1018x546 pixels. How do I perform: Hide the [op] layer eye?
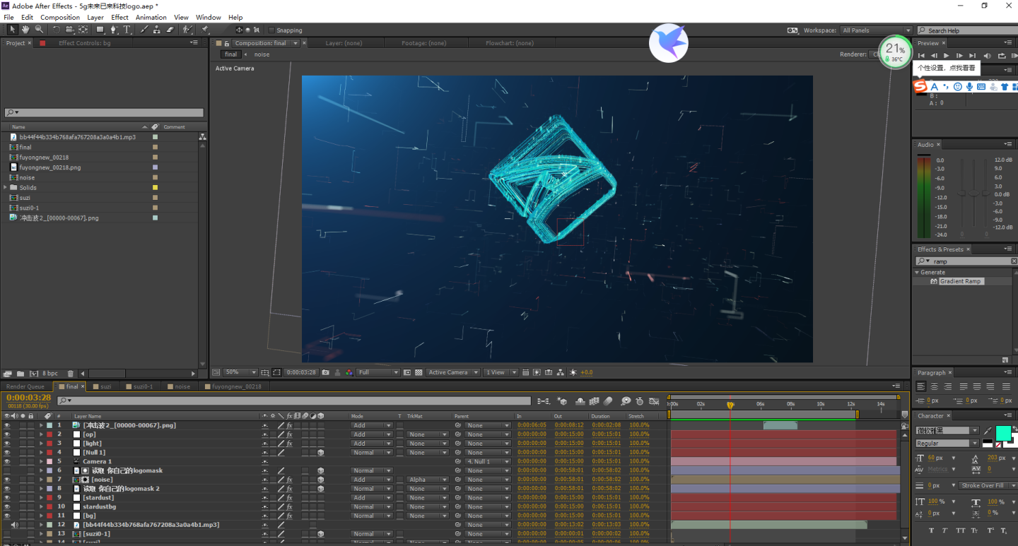7,434
